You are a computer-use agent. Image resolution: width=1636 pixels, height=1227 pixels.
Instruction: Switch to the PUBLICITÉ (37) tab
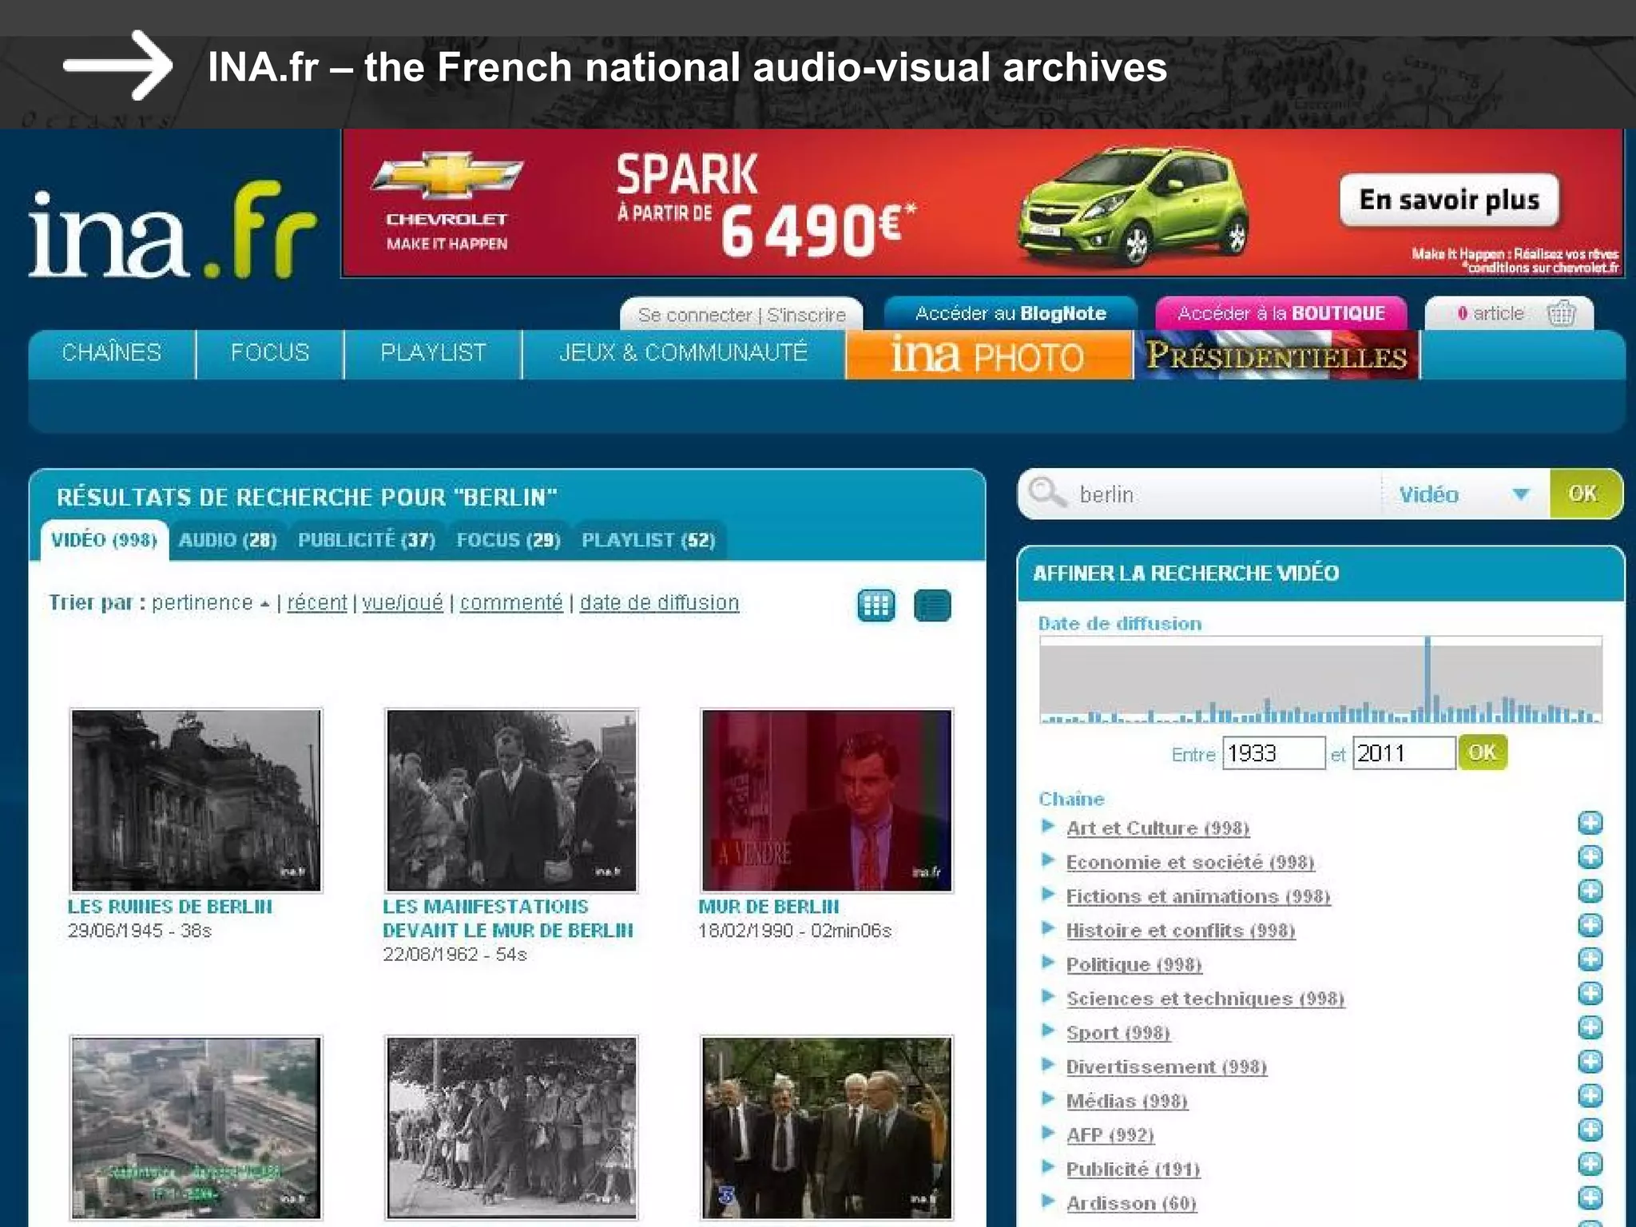[367, 540]
